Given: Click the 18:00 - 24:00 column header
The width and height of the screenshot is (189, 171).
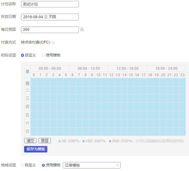Looking at the screenshot, I should 166,68.
